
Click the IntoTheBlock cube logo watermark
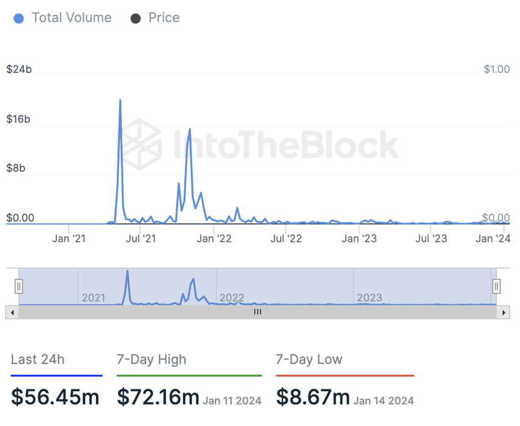click(x=140, y=146)
